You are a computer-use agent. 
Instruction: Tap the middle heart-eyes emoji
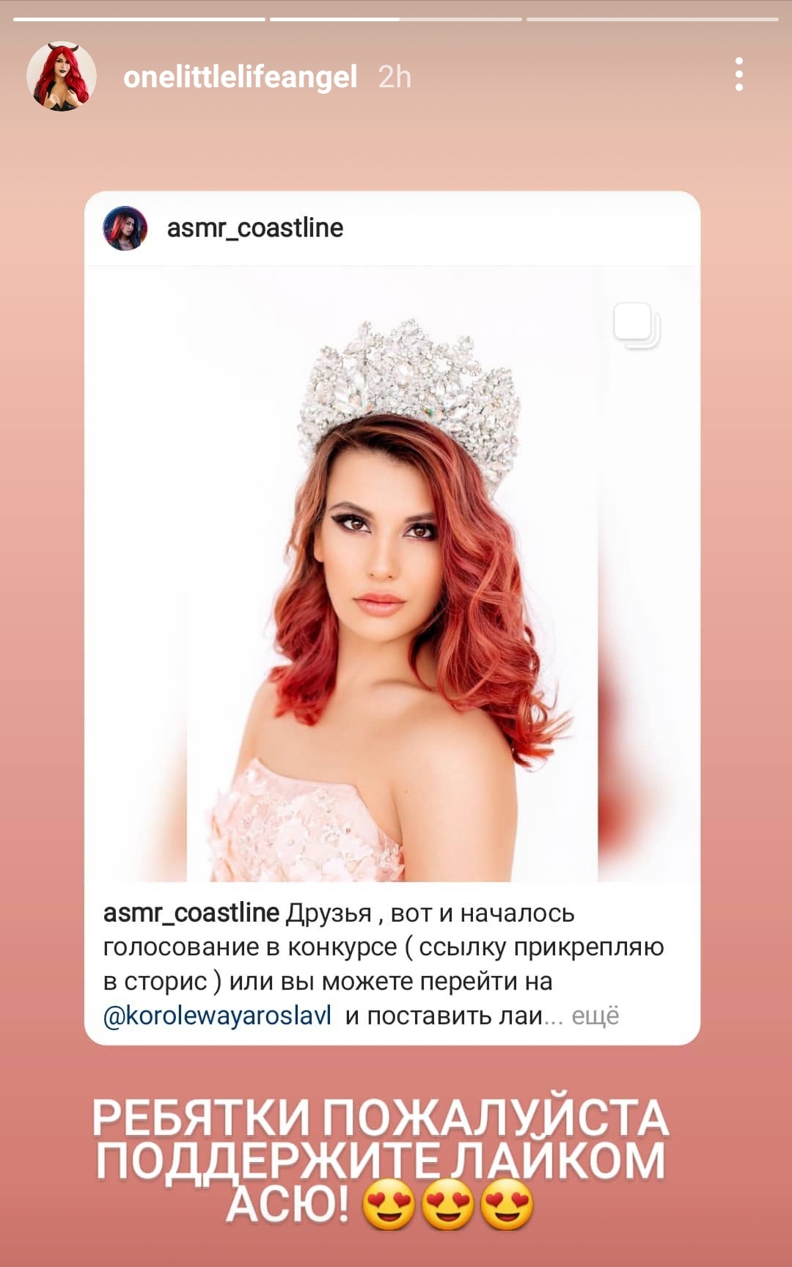tap(448, 1204)
